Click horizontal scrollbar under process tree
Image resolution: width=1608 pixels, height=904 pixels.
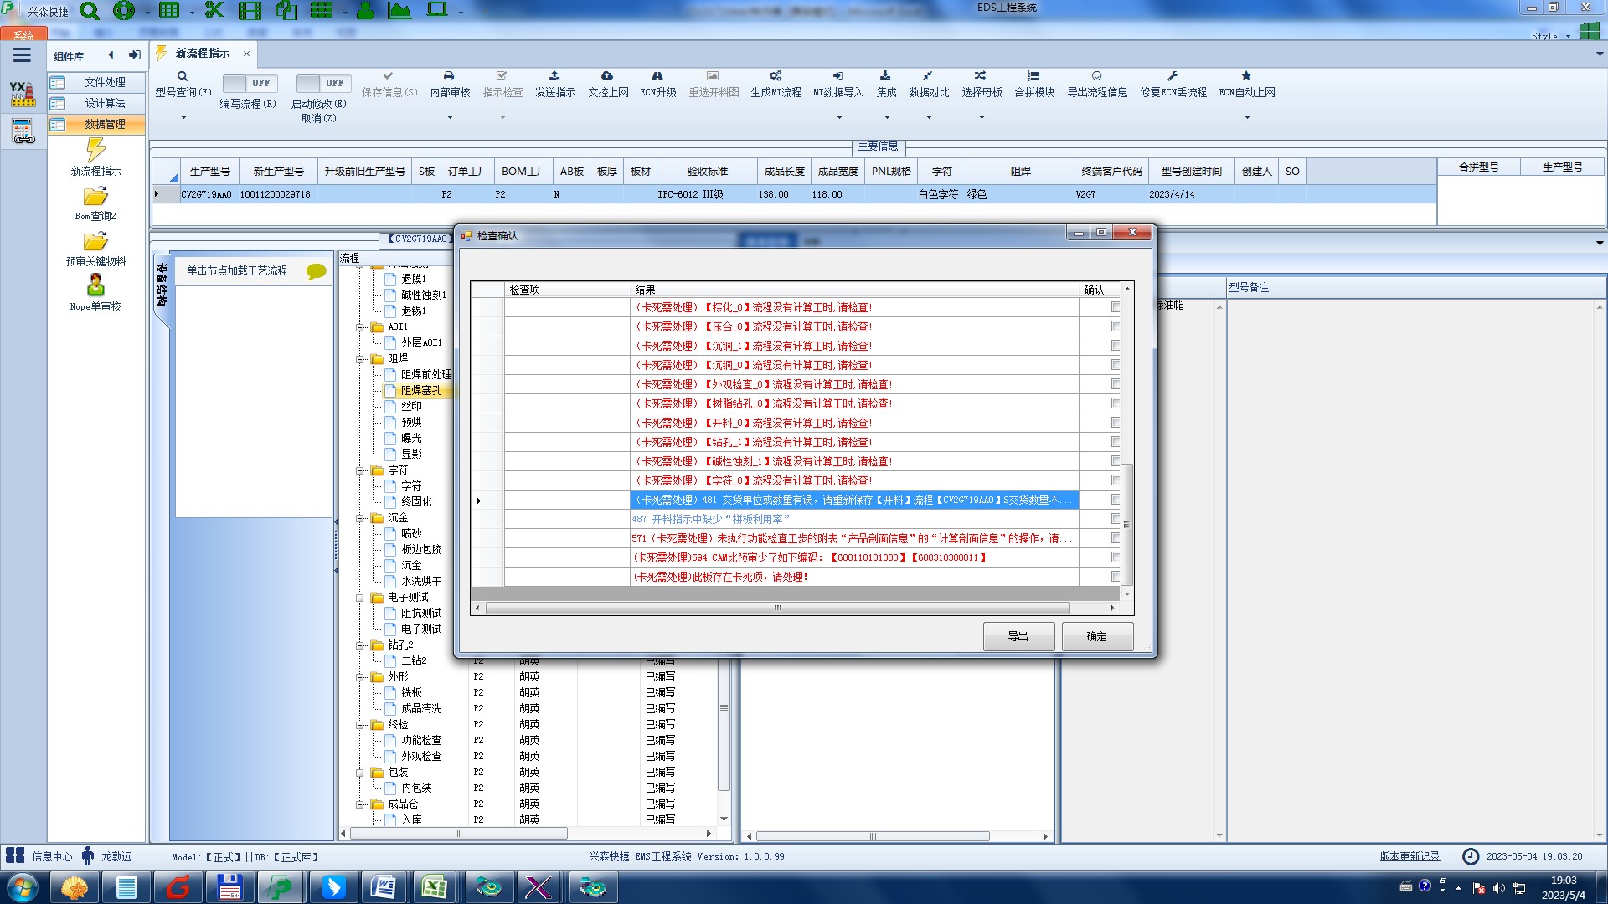[x=458, y=834]
